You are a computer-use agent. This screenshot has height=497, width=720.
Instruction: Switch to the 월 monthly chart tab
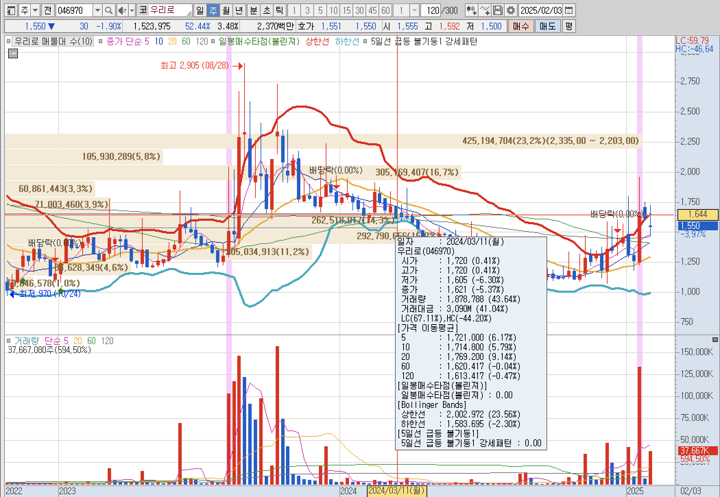point(226,11)
